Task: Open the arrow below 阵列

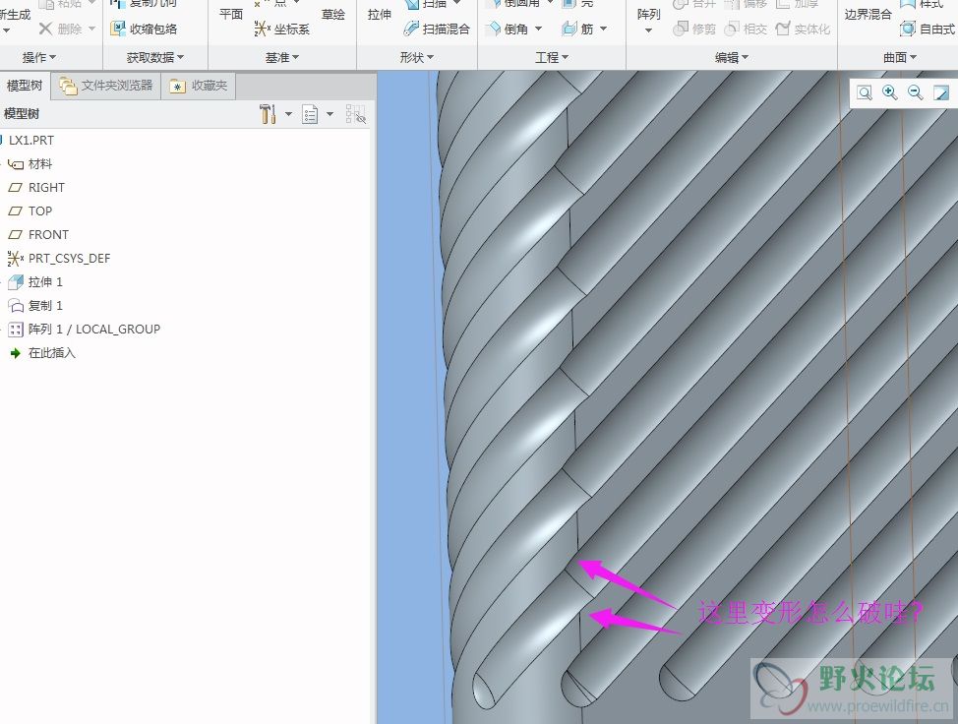Action: (x=648, y=30)
